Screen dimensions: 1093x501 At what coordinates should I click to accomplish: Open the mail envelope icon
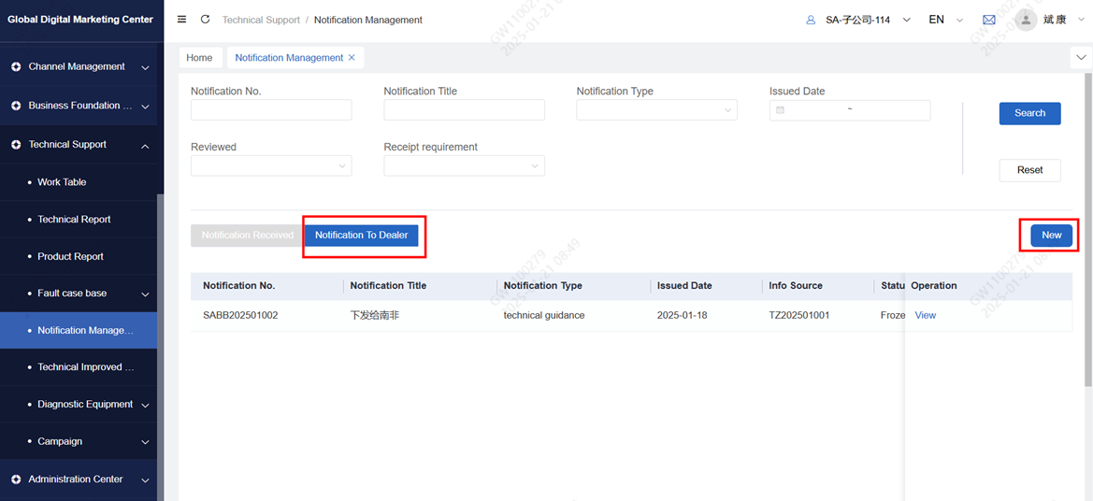tap(988, 20)
